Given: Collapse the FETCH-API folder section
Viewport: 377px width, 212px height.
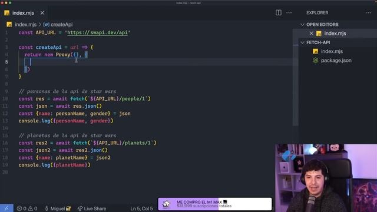Looking at the screenshot, I should click(x=302, y=42).
